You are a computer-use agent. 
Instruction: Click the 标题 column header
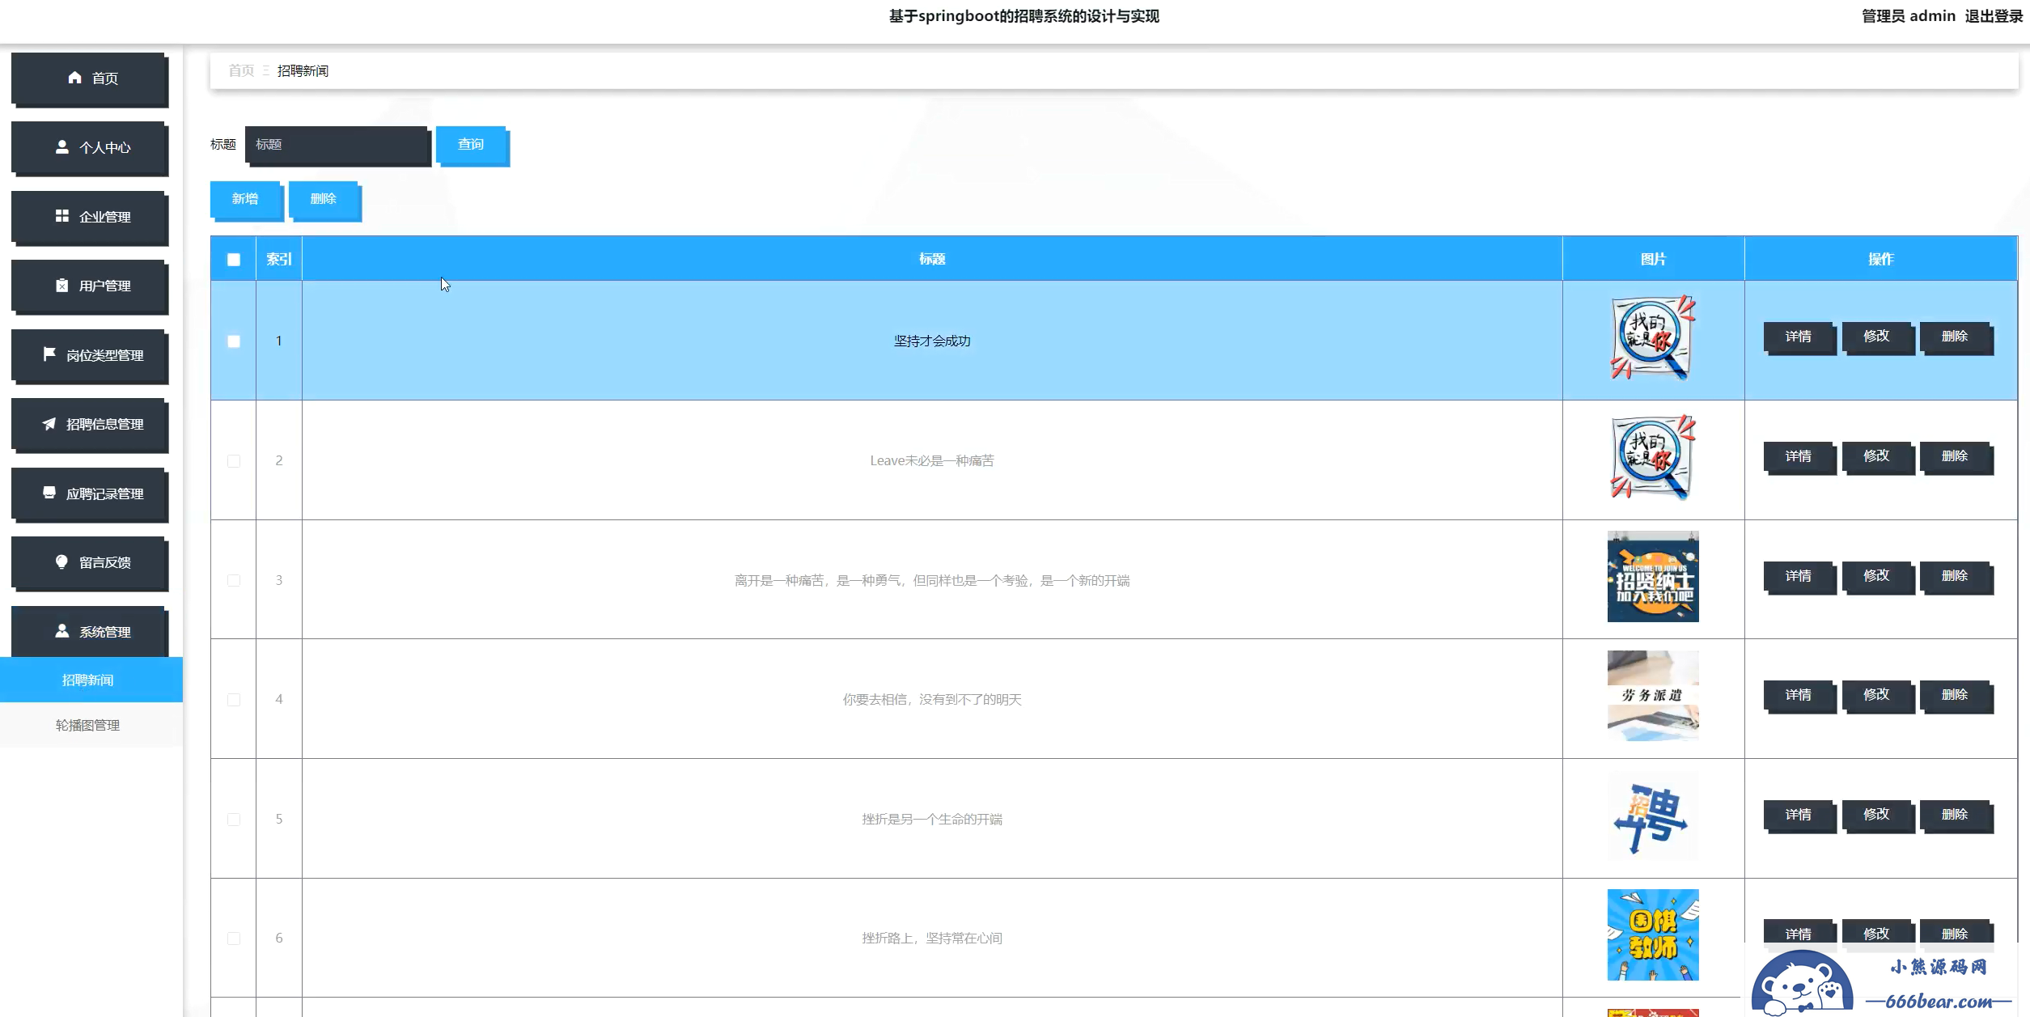(x=932, y=259)
